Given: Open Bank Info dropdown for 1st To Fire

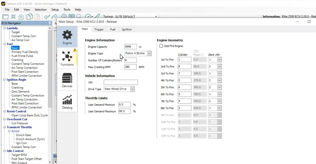Looking at the screenshot, I should [x=220, y=60].
